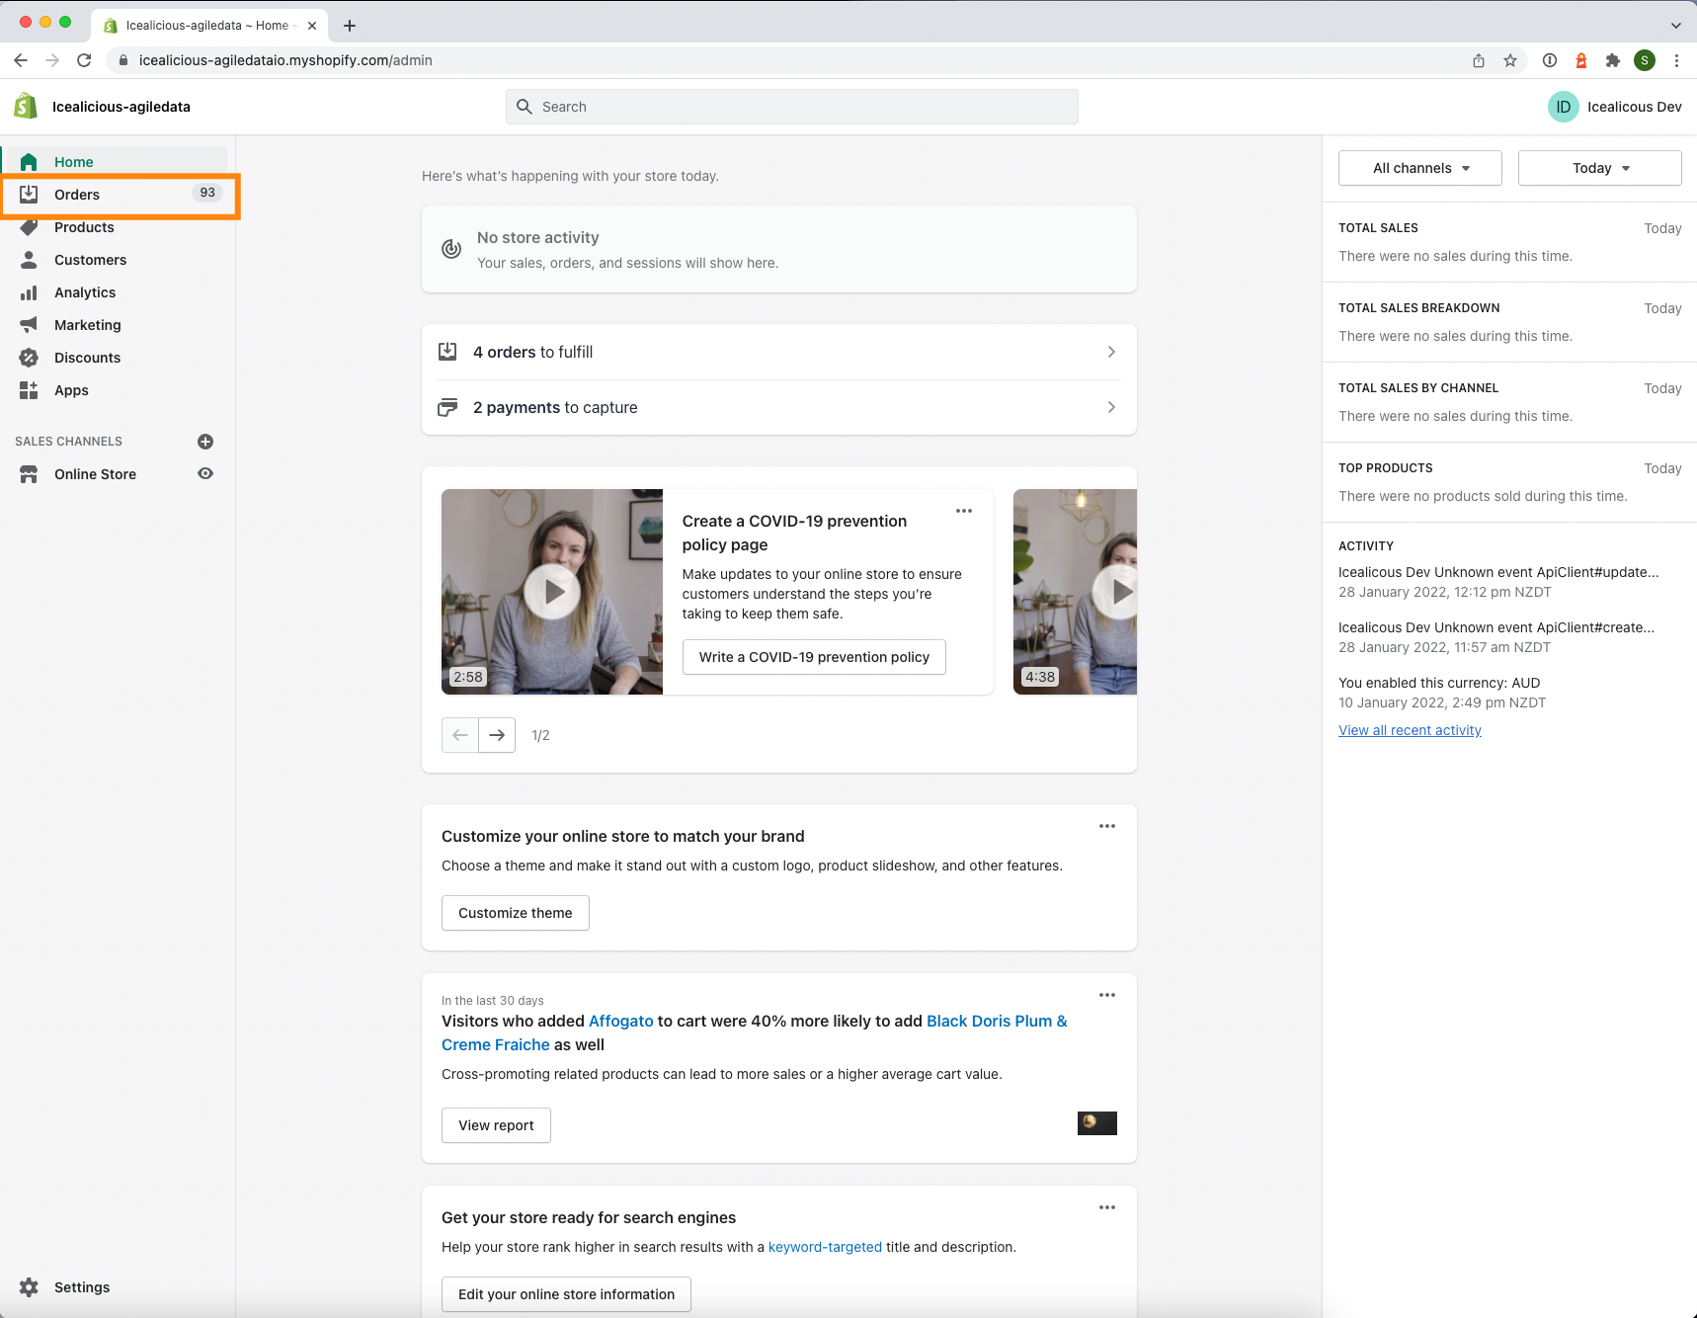Open the All channels dropdown
The image size is (1697, 1318).
1420,168
